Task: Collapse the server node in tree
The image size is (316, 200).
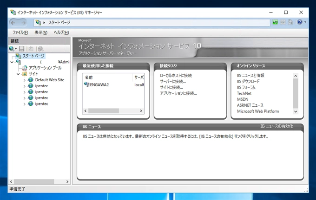Action: [12, 62]
